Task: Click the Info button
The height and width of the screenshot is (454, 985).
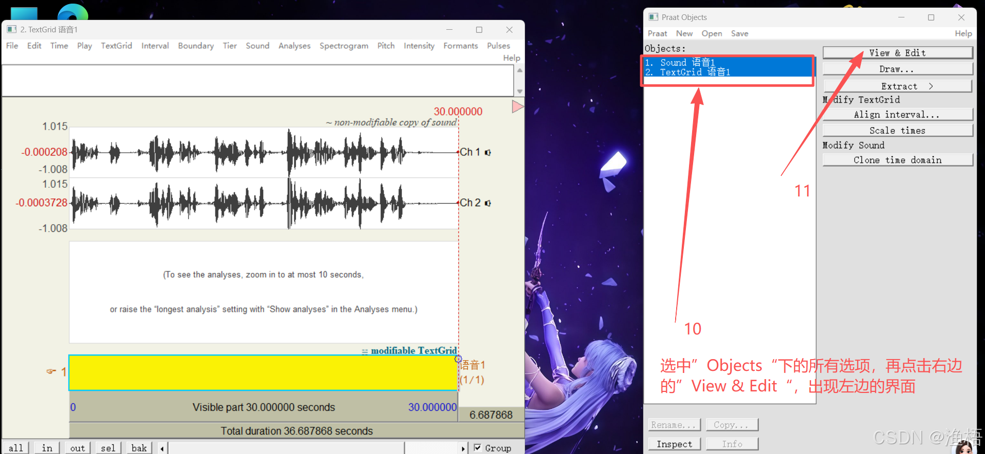Action: (732, 444)
